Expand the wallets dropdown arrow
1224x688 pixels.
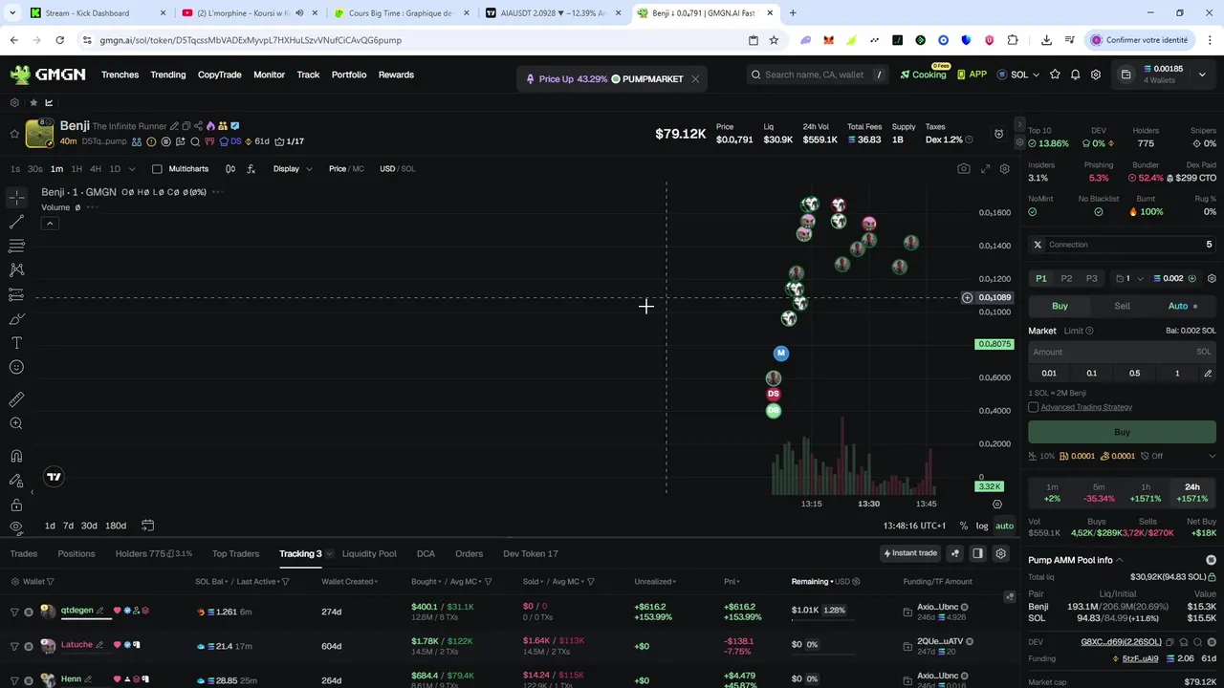pos(1202,75)
